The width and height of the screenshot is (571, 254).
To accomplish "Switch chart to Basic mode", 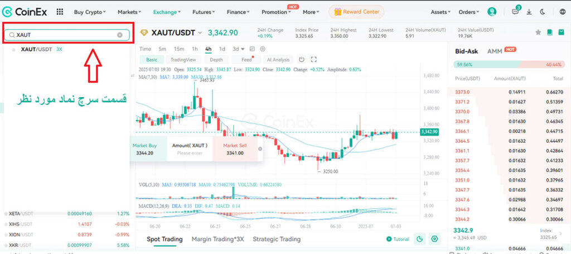I will (152, 60).
